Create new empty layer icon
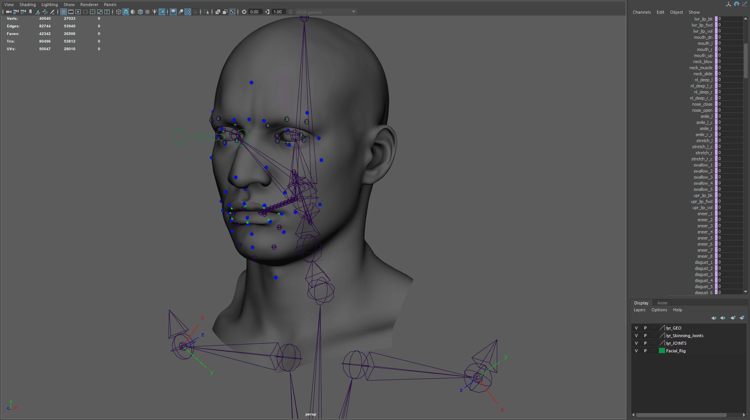 click(x=733, y=318)
